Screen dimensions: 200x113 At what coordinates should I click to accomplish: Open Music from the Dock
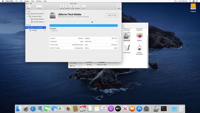(104, 109)
